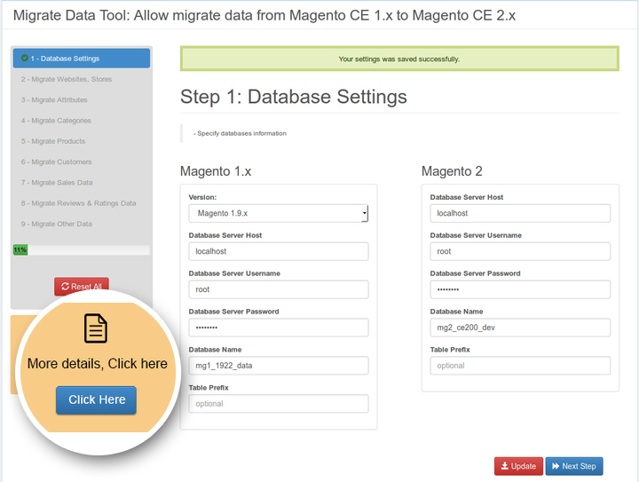Focus Magento 1.x Database Server Username field
The width and height of the screenshot is (639, 482).
pyautogui.click(x=279, y=289)
